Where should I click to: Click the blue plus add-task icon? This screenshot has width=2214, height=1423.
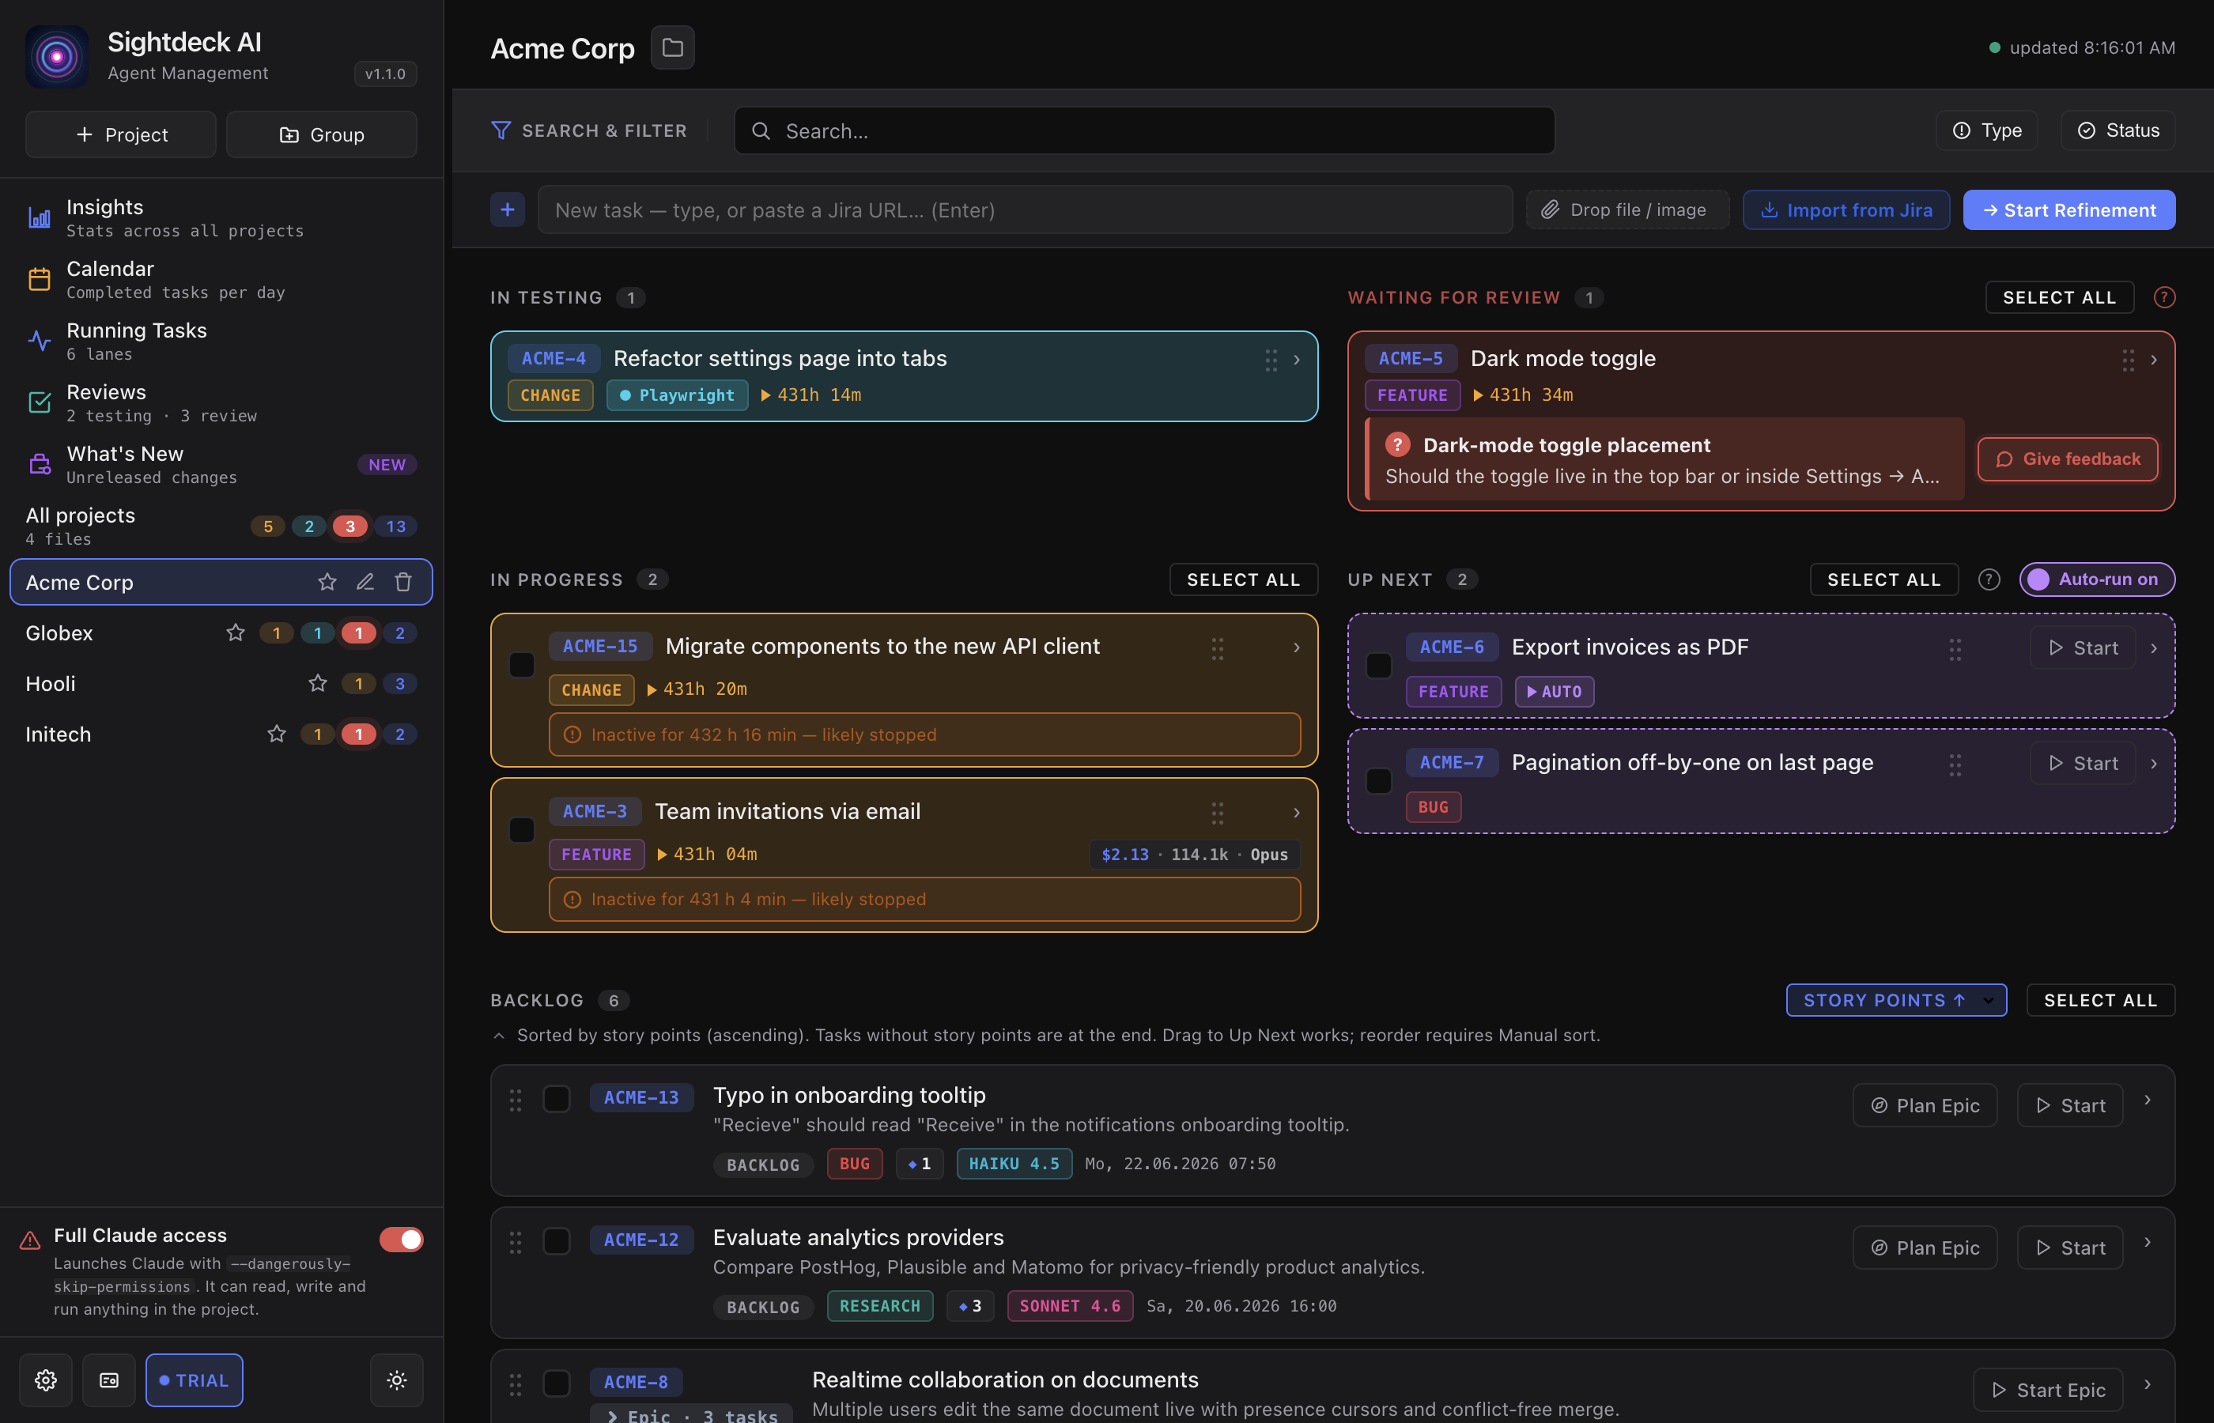(x=508, y=209)
